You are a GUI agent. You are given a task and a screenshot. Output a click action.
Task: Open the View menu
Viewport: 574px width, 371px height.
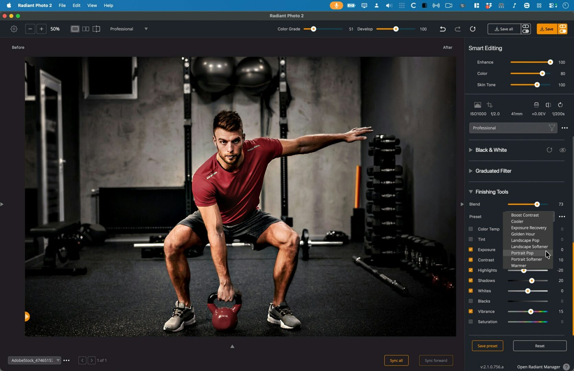92,5
